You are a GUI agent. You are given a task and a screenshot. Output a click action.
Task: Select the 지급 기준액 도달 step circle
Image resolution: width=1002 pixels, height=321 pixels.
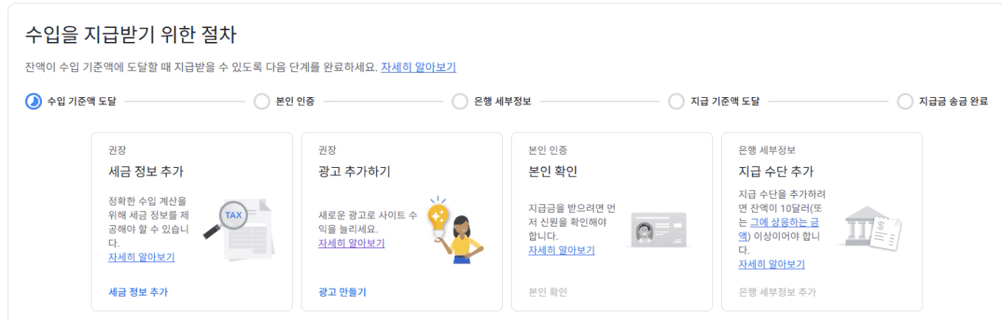click(x=675, y=101)
